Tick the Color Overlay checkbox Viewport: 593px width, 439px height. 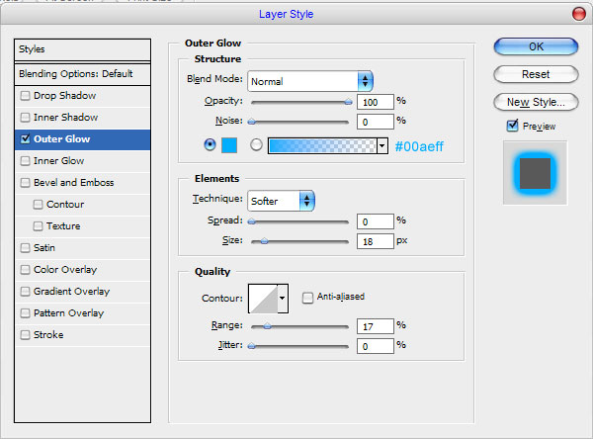pos(25,270)
